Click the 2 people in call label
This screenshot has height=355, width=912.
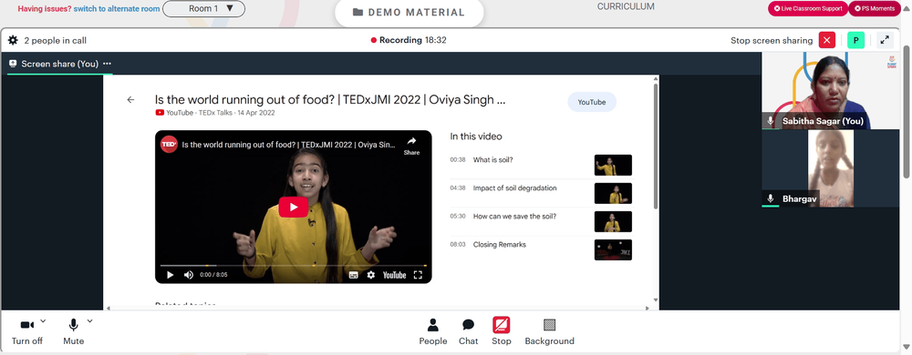(56, 41)
